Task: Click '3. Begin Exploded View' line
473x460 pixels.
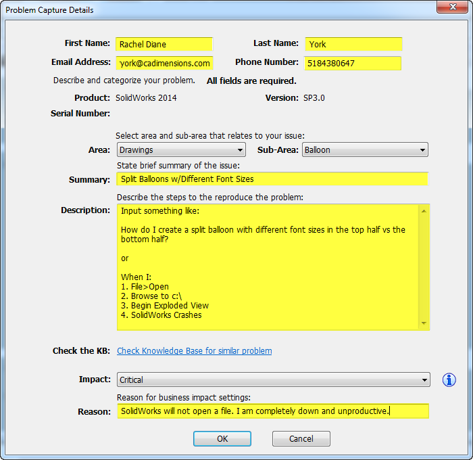Action: [x=165, y=306]
